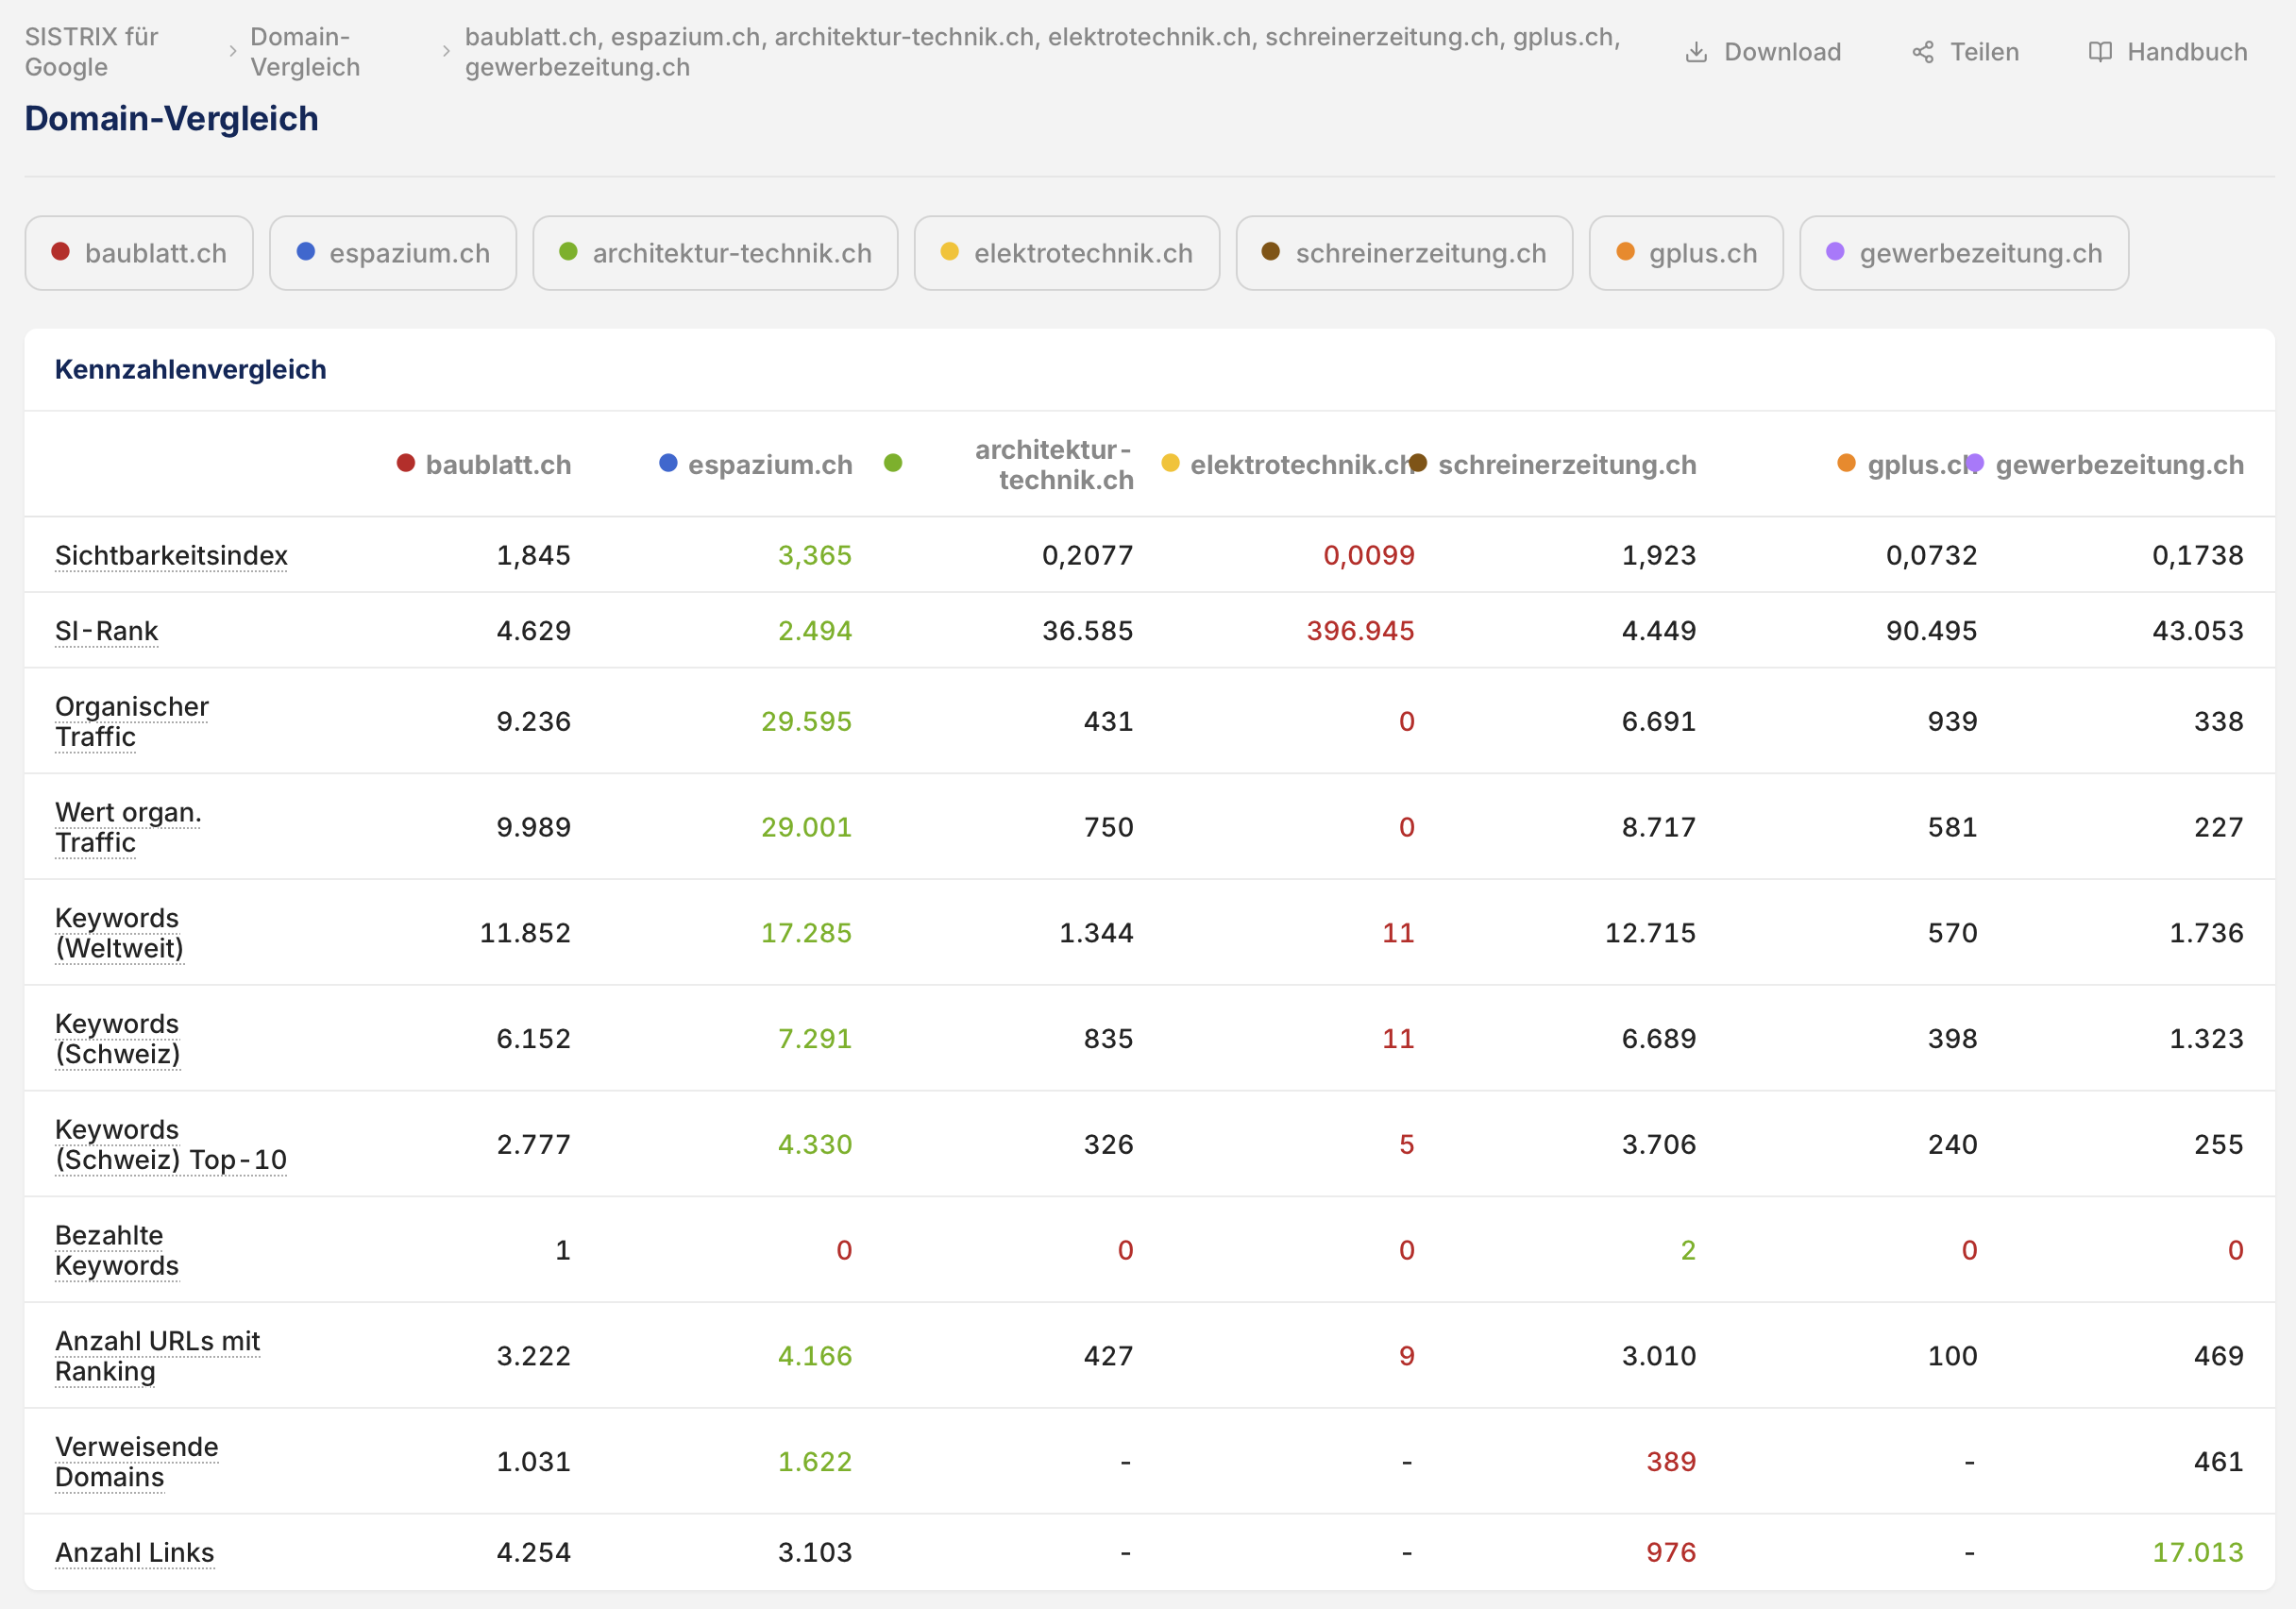This screenshot has height=1609, width=2296.
Task: Click the Download button label
Action: click(1782, 52)
